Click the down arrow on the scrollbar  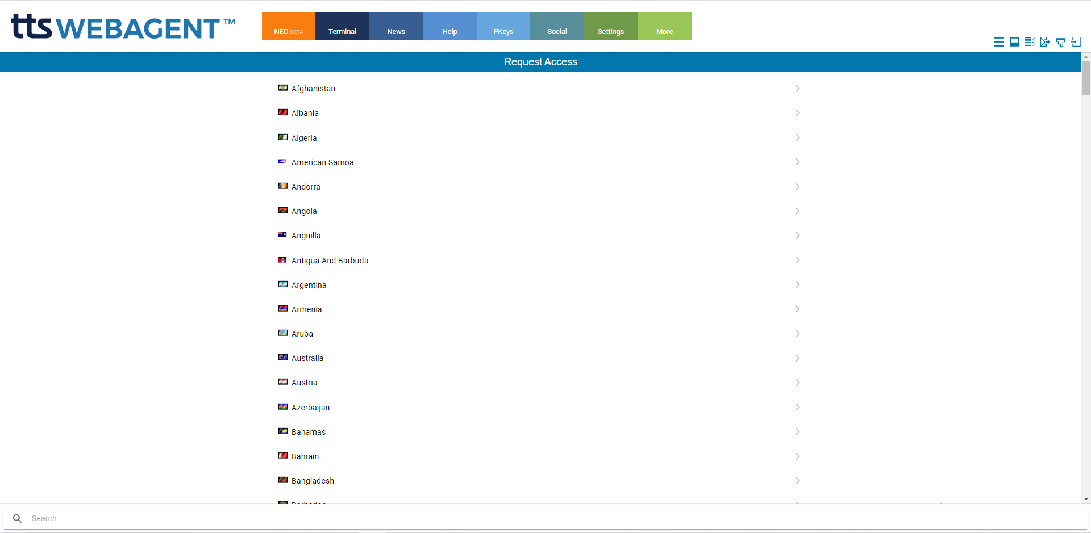pos(1086,499)
